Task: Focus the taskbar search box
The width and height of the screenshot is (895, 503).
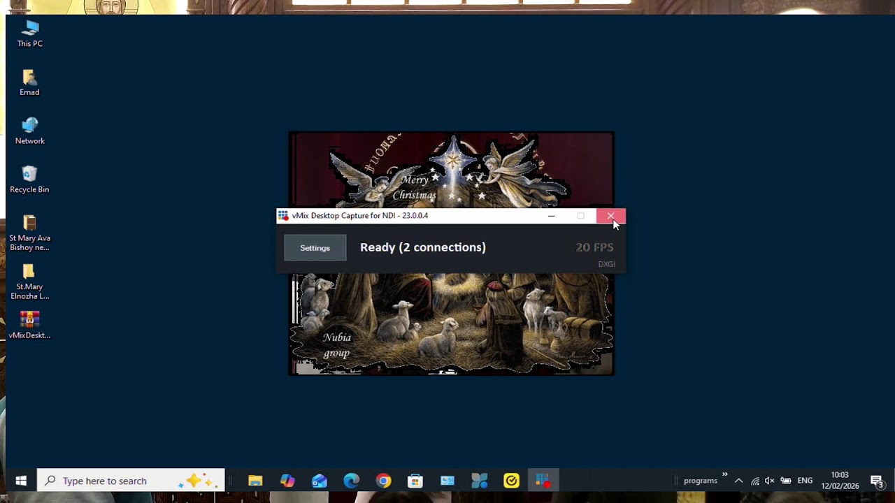Action: coord(131,481)
